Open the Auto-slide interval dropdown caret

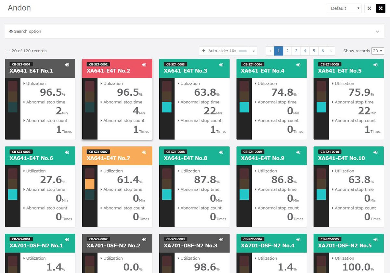click(254, 51)
